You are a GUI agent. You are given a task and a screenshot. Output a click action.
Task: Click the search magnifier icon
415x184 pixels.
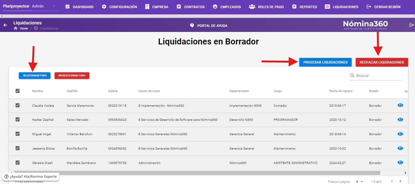coord(352,76)
